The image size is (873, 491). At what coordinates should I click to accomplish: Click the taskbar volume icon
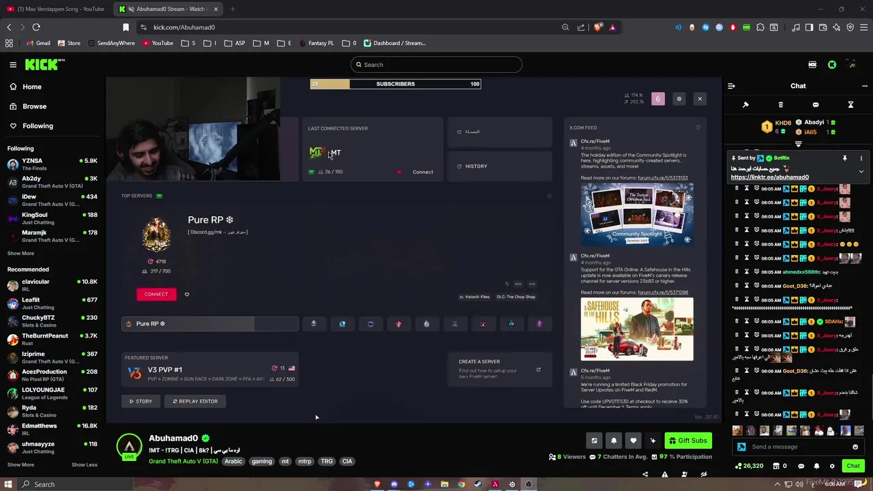click(x=801, y=485)
